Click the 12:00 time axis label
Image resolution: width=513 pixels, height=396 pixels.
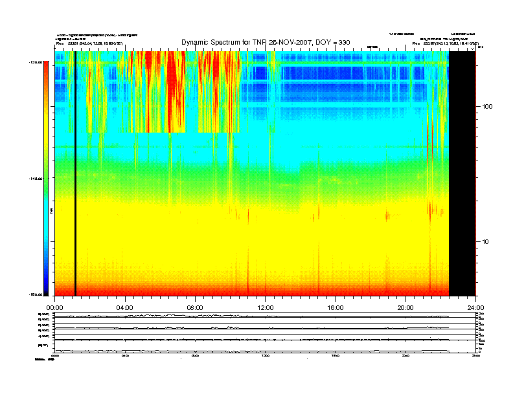click(266, 308)
